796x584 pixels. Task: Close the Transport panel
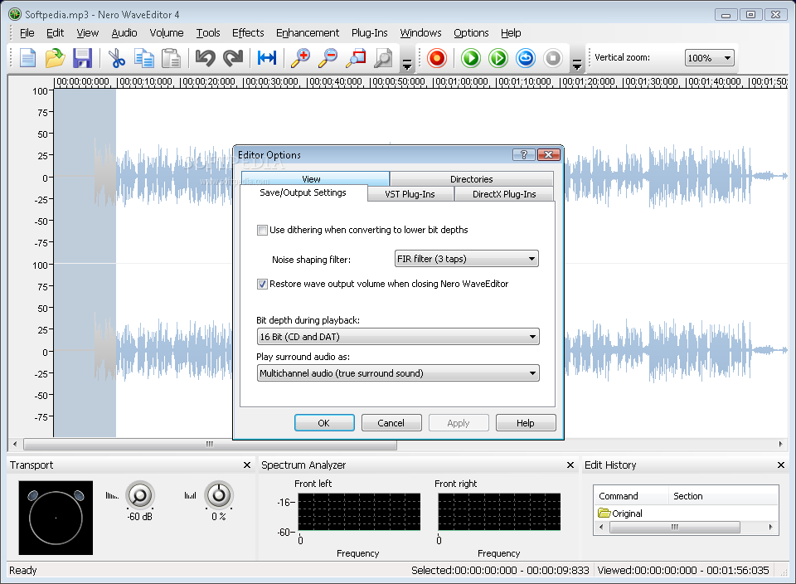[x=247, y=465]
